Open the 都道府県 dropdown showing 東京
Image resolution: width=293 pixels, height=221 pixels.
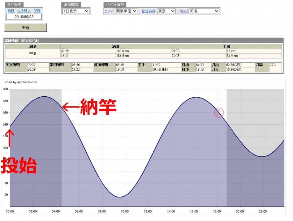166,11
